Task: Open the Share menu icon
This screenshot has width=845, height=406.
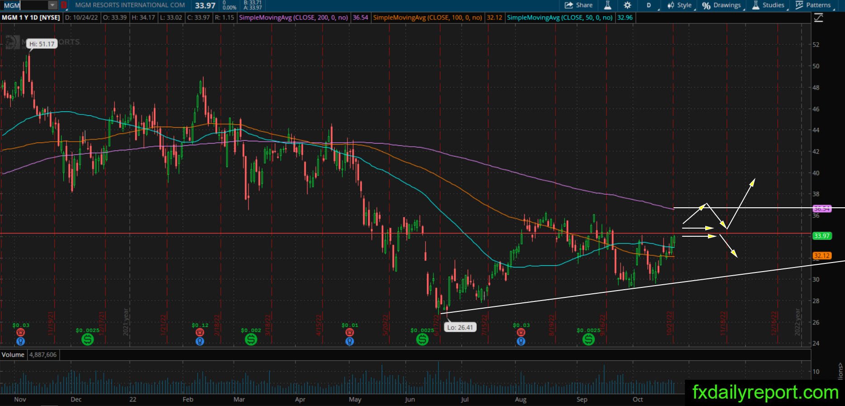Action: [x=569, y=5]
